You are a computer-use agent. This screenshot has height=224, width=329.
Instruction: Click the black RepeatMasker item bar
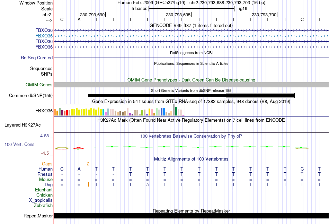tap(191, 216)
